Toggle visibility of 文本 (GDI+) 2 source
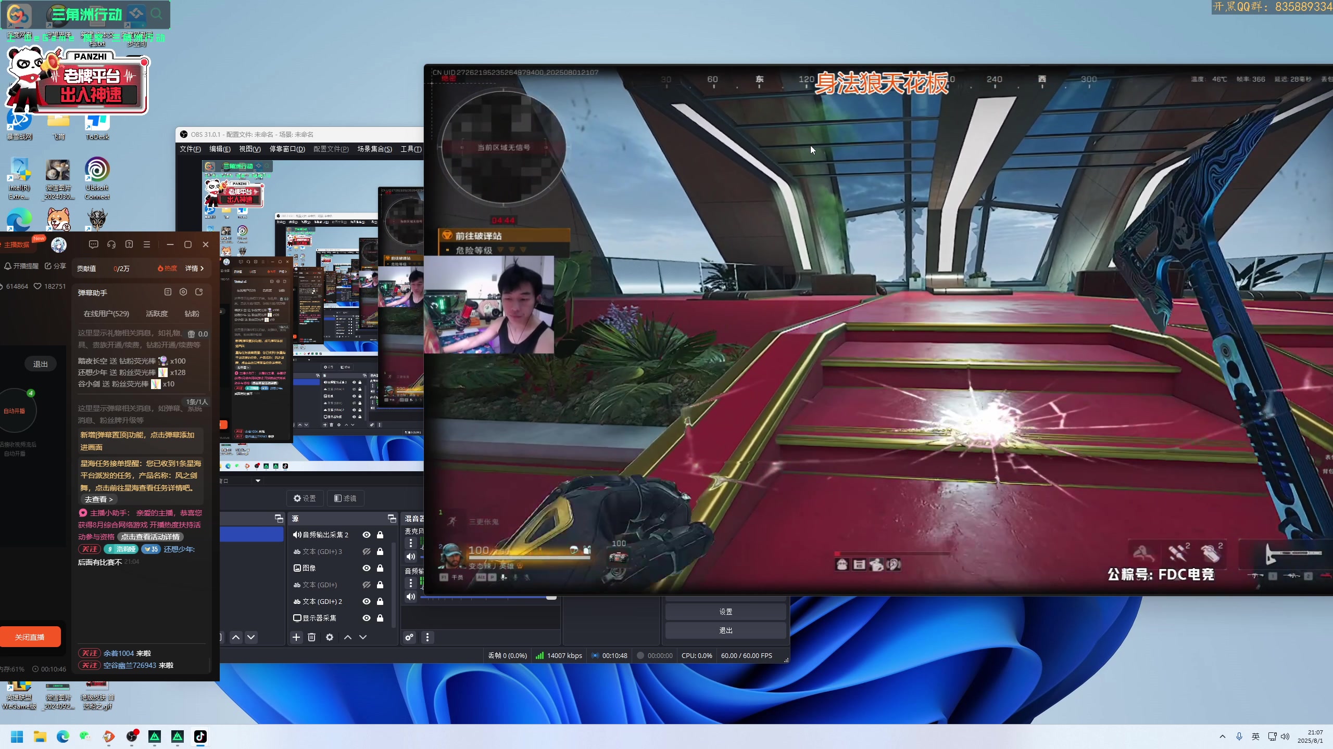This screenshot has height=749, width=1333. click(367, 601)
